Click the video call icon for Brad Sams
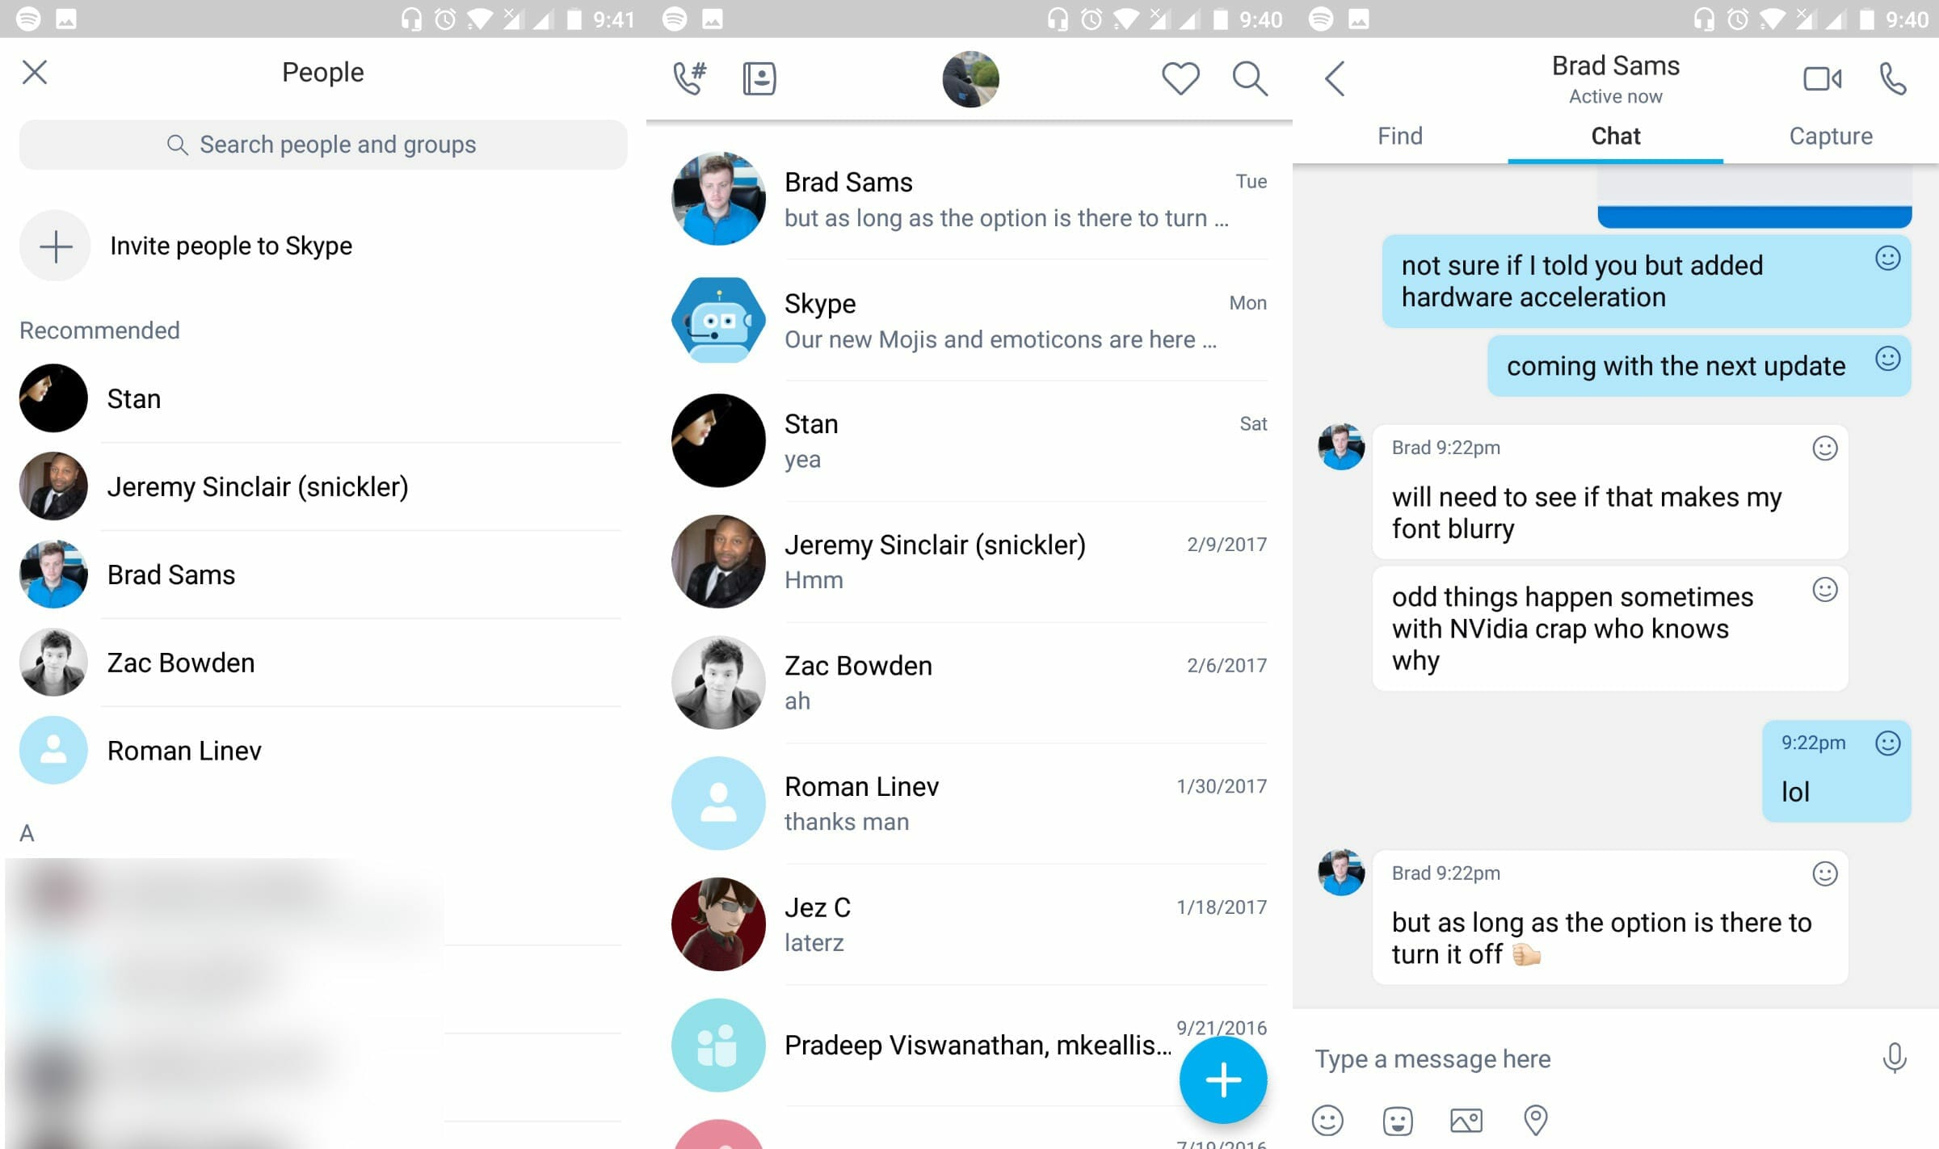The height and width of the screenshot is (1149, 1939). tap(1820, 78)
